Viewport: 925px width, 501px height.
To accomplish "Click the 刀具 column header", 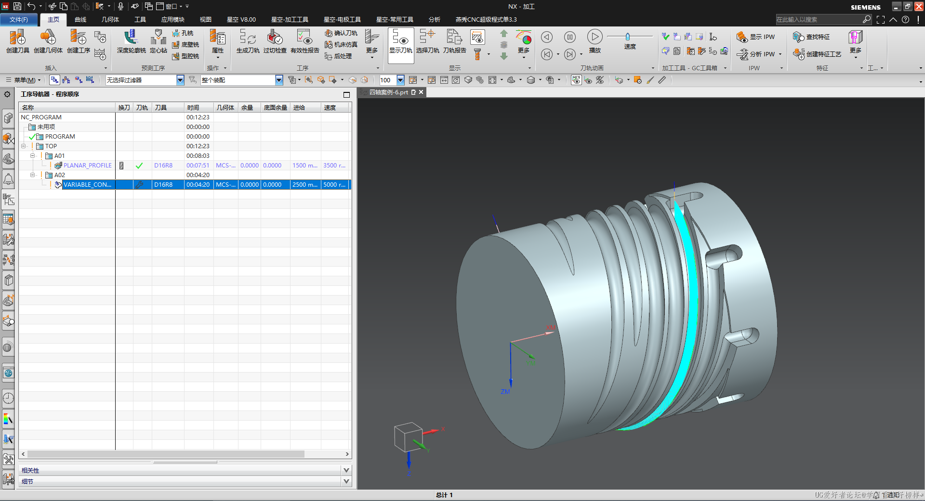I will click(168, 107).
